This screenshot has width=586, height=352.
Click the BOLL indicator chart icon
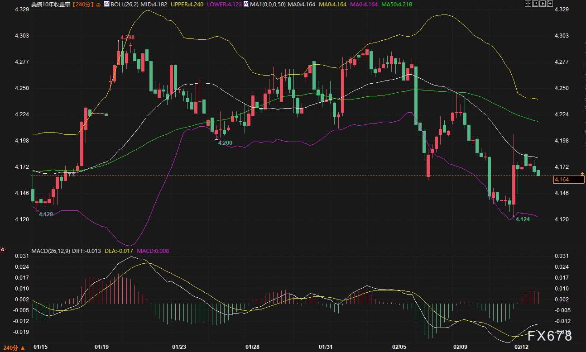pyautogui.click(x=106, y=4)
